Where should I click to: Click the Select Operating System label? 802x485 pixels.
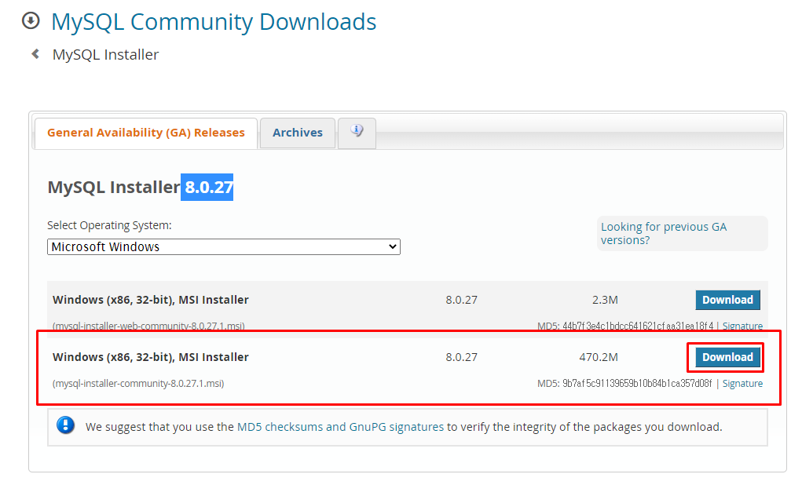pyautogui.click(x=109, y=225)
